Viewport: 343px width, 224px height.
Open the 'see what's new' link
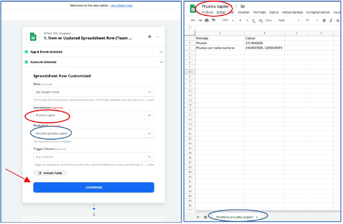click(122, 6)
